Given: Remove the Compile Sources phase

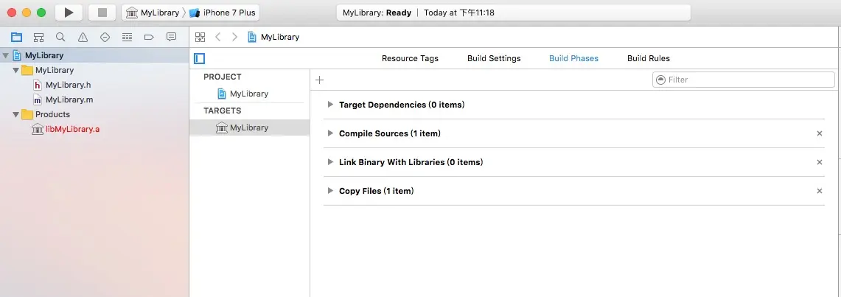Looking at the screenshot, I should tap(820, 133).
